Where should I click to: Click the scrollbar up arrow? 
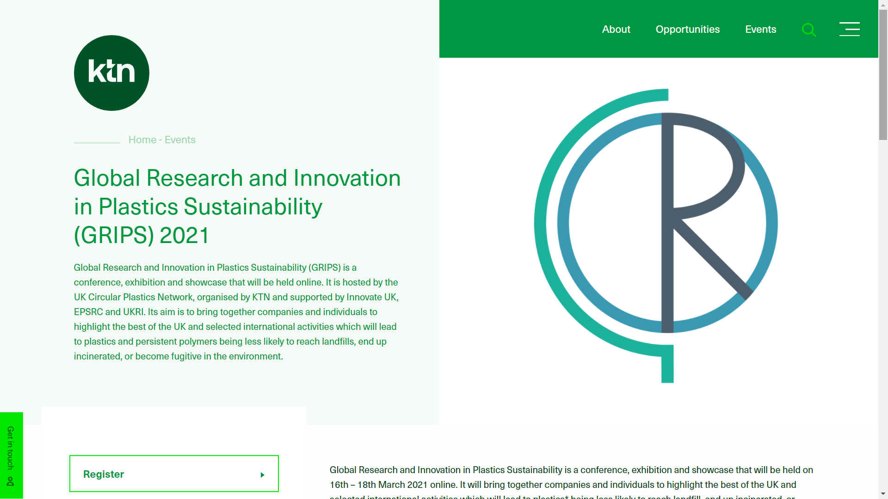click(x=883, y=4)
